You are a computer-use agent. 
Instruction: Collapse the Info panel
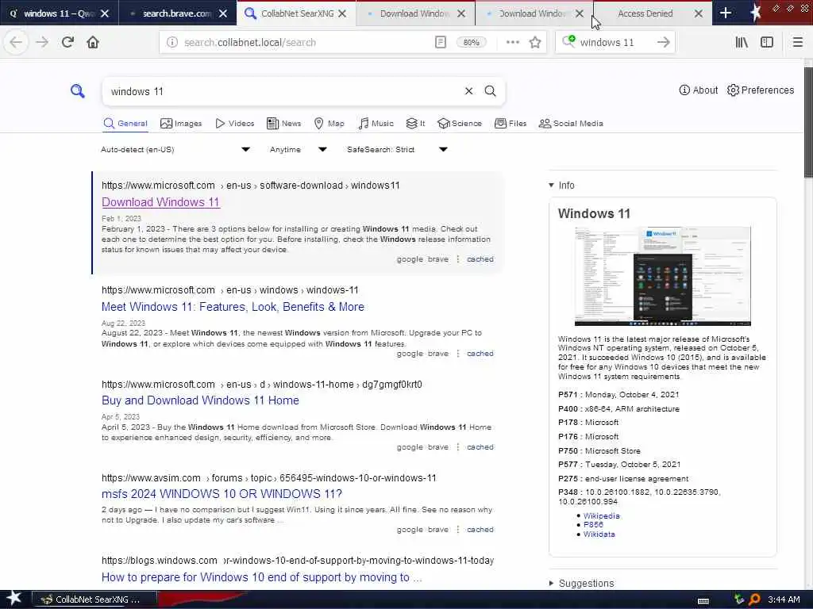[561, 186]
